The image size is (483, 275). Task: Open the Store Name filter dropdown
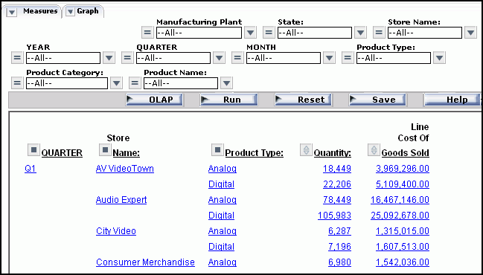click(470, 32)
